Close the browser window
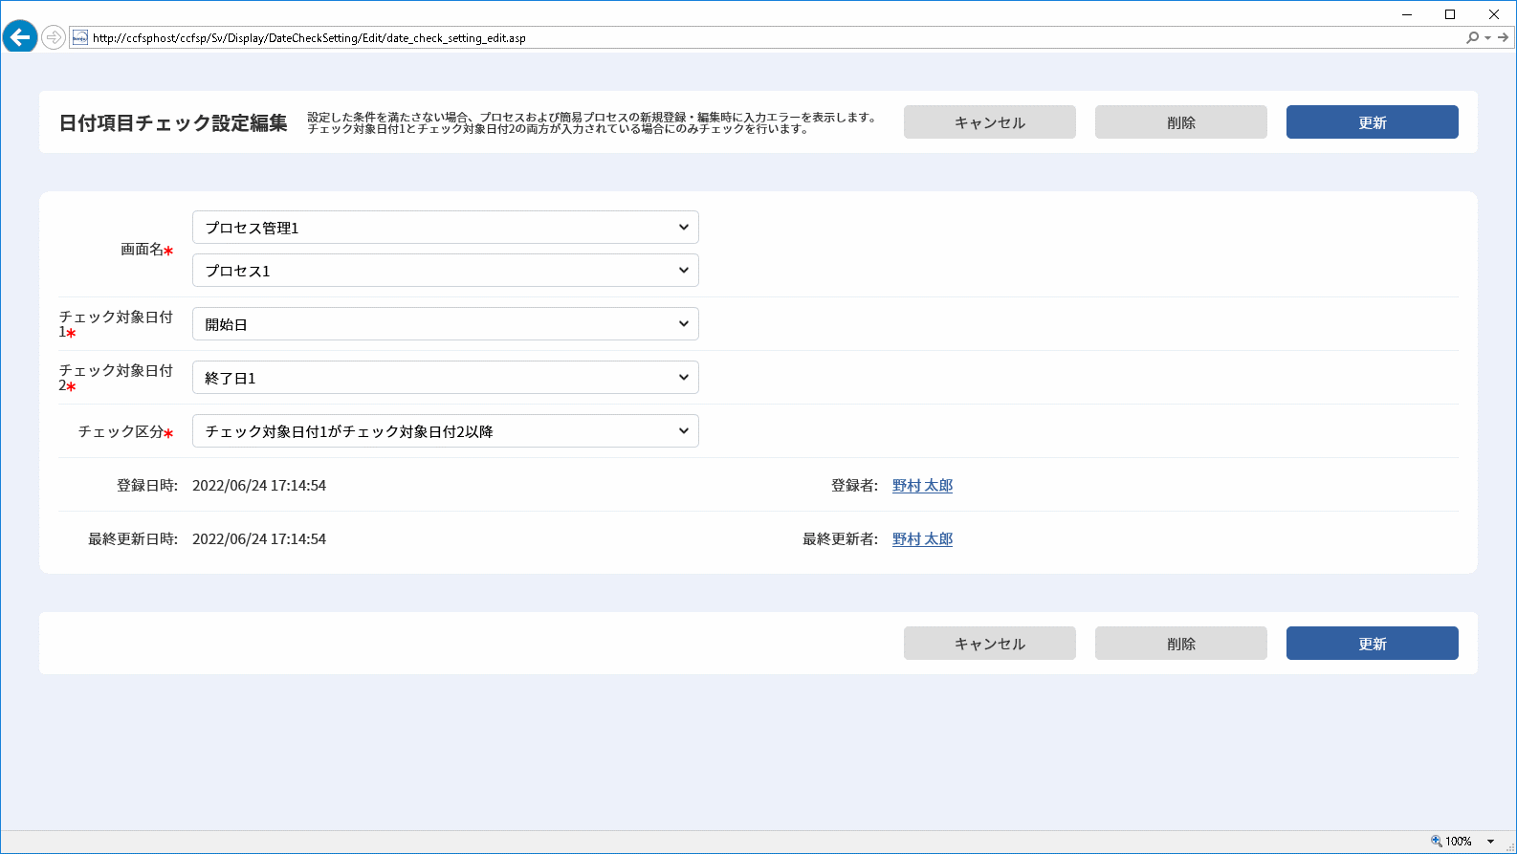 coord(1494,14)
